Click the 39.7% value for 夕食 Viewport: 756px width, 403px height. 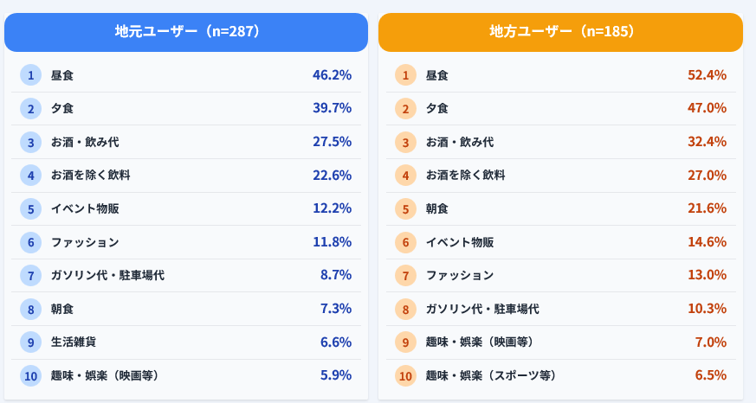(x=332, y=108)
